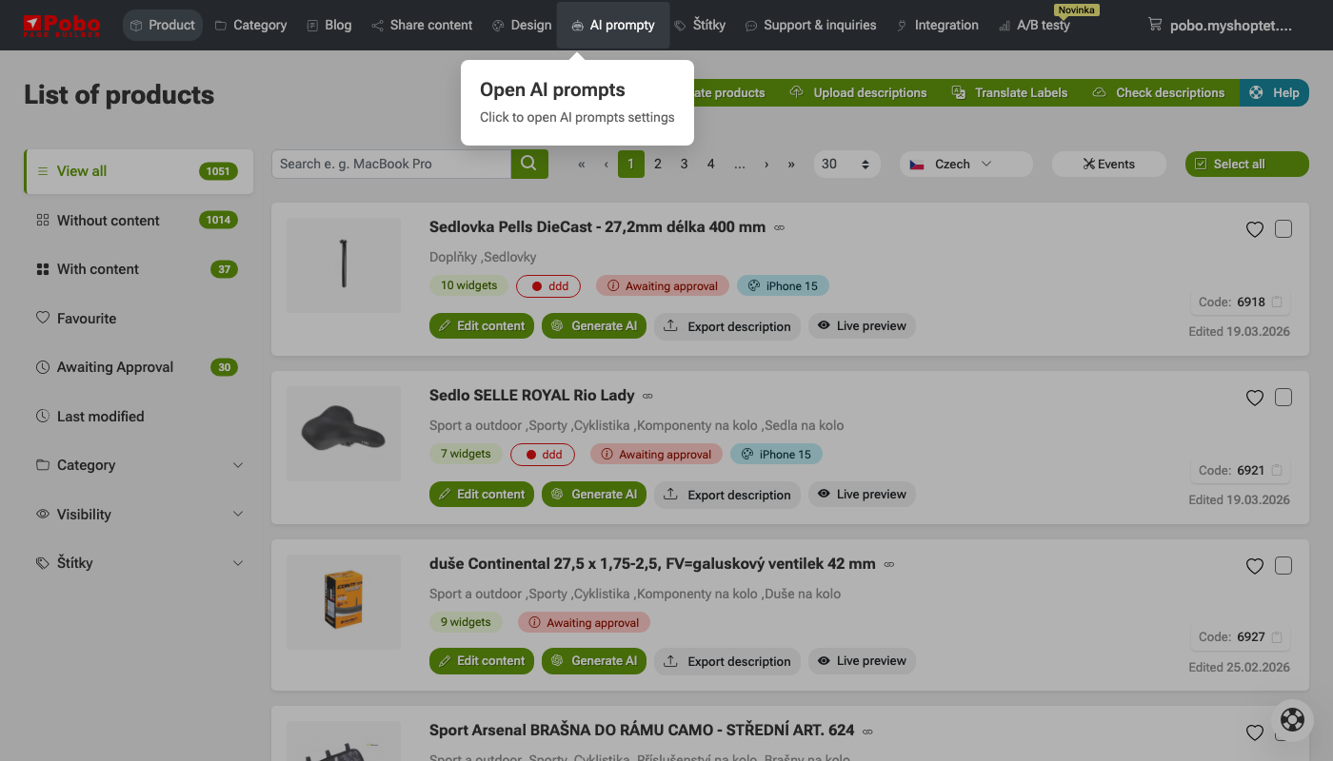Click the magnifying glass search icon
The height and width of the screenshot is (761, 1333).
point(529,164)
